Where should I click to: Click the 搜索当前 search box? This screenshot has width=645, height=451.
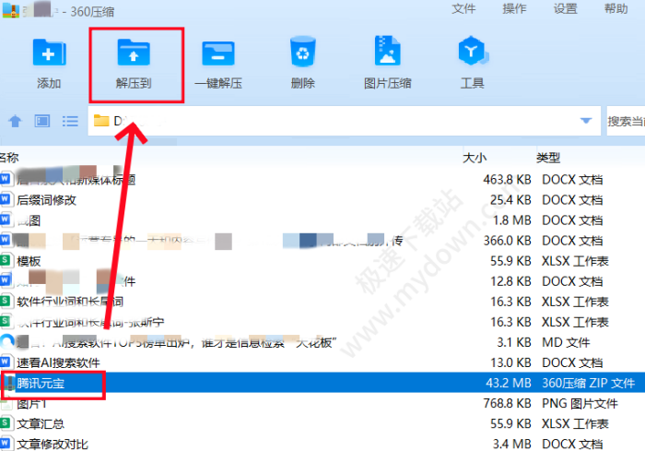tap(626, 121)
